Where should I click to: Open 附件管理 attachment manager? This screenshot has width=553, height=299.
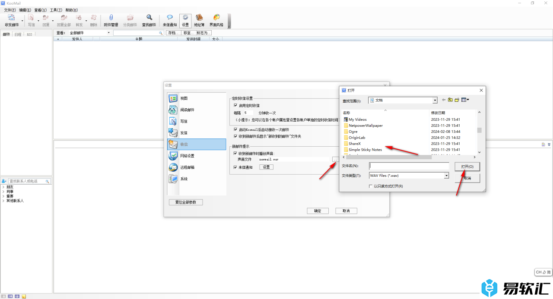click(x=111, y=20)
